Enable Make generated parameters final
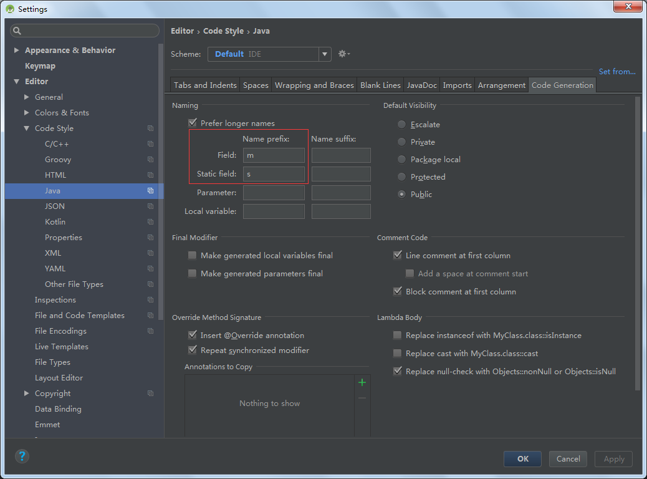647x479 pixels. (x=192, y=273)
